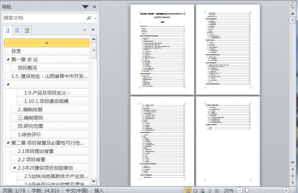Switch to browse headings view tab
This screenshot has width=298, height=193.
coord(7,30)
